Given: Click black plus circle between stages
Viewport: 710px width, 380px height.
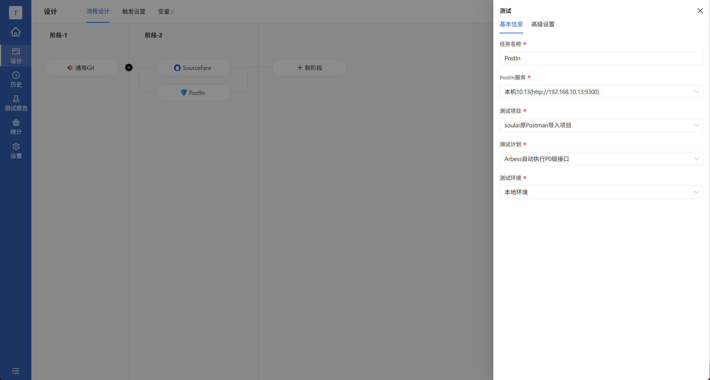Looking at the screenshot, I should 129,68.
